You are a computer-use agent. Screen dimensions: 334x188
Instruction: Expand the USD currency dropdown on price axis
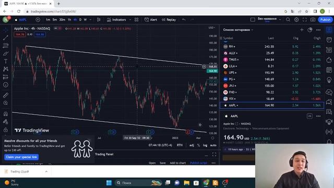click(x=212, y=28)
